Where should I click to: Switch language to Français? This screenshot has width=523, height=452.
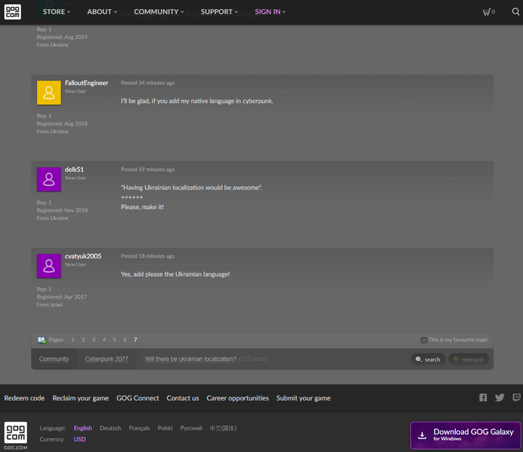[x=140, y=428]
